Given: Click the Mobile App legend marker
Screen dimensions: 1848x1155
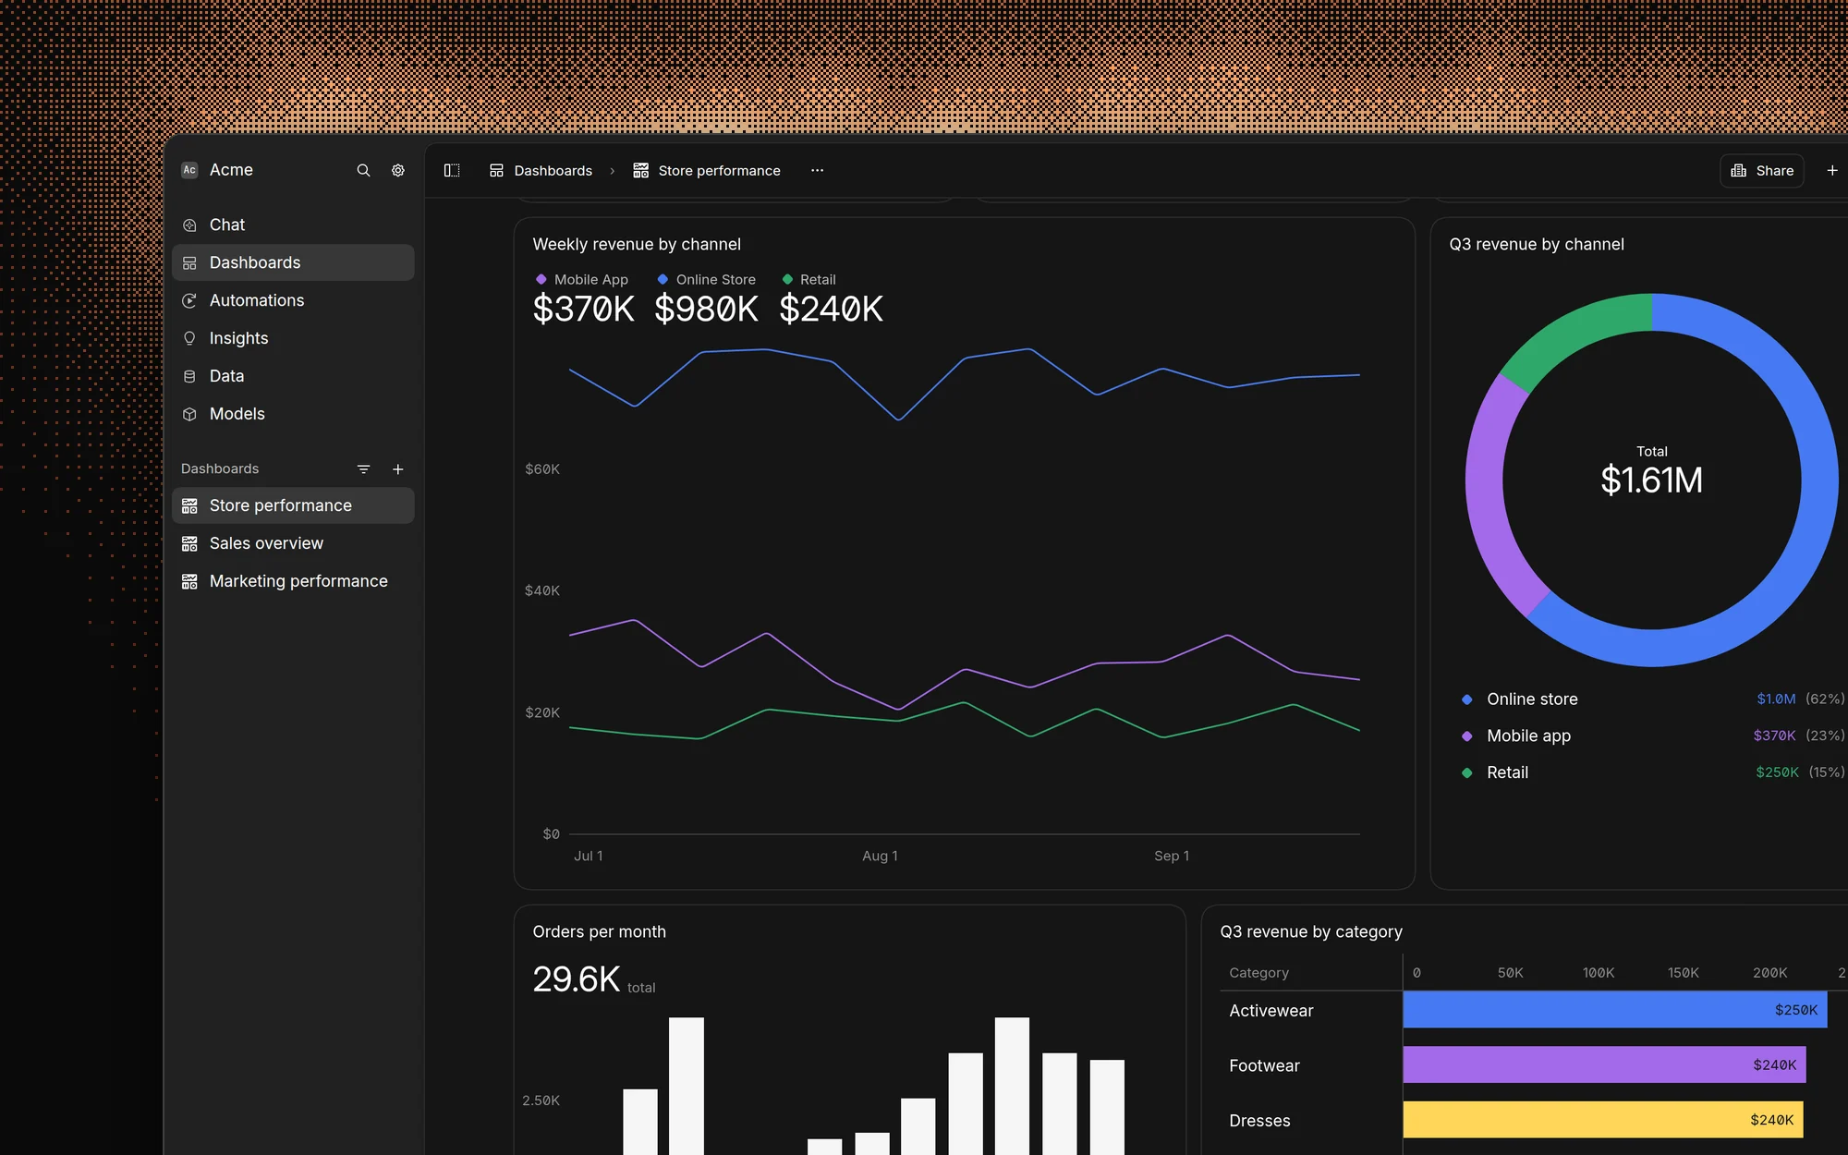Looking at the screenshot, I should tap(541, 279).
